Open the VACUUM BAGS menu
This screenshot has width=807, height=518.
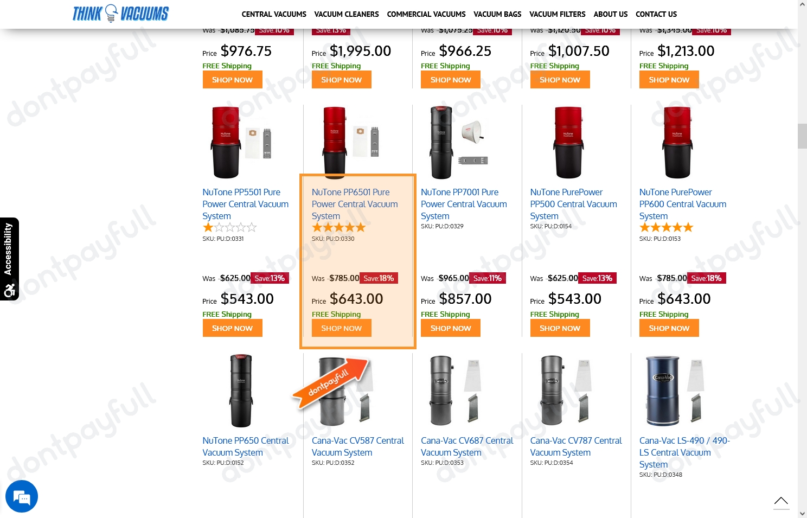click(497, 14)
